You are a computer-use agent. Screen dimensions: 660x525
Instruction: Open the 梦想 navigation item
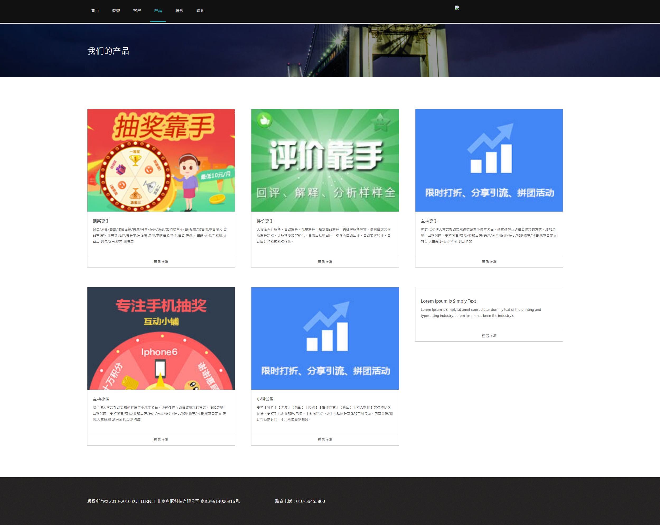pyautogui.click(x=116, y=10)
